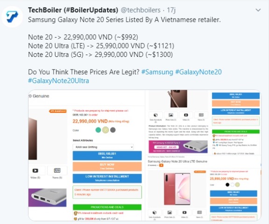This screenshot has height=224, width=269.
Task: Click the LOW INTEREST INSTALLMENT button
Action: click(107, 178)
